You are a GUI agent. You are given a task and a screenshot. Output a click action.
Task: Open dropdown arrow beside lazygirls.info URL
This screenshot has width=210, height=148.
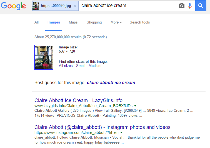click(135, 106)
